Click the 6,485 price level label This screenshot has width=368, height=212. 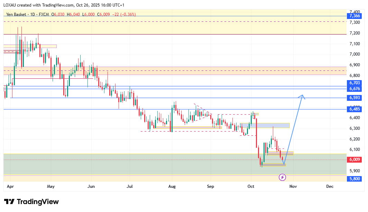(355, 109)
